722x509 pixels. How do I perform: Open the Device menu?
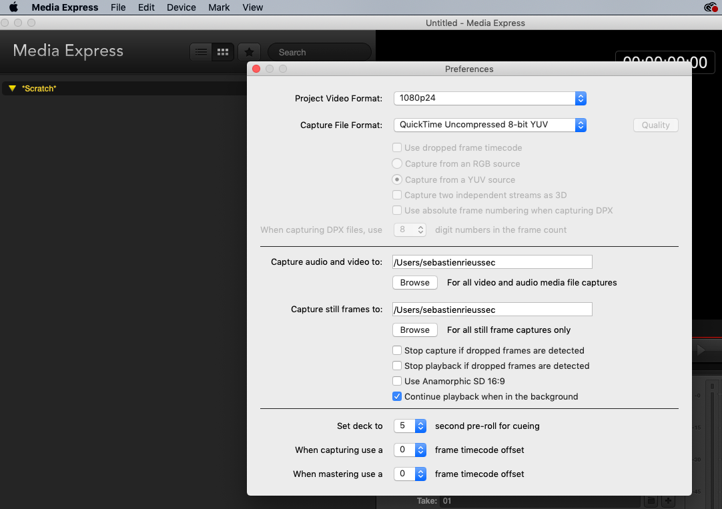pos(181,7)
